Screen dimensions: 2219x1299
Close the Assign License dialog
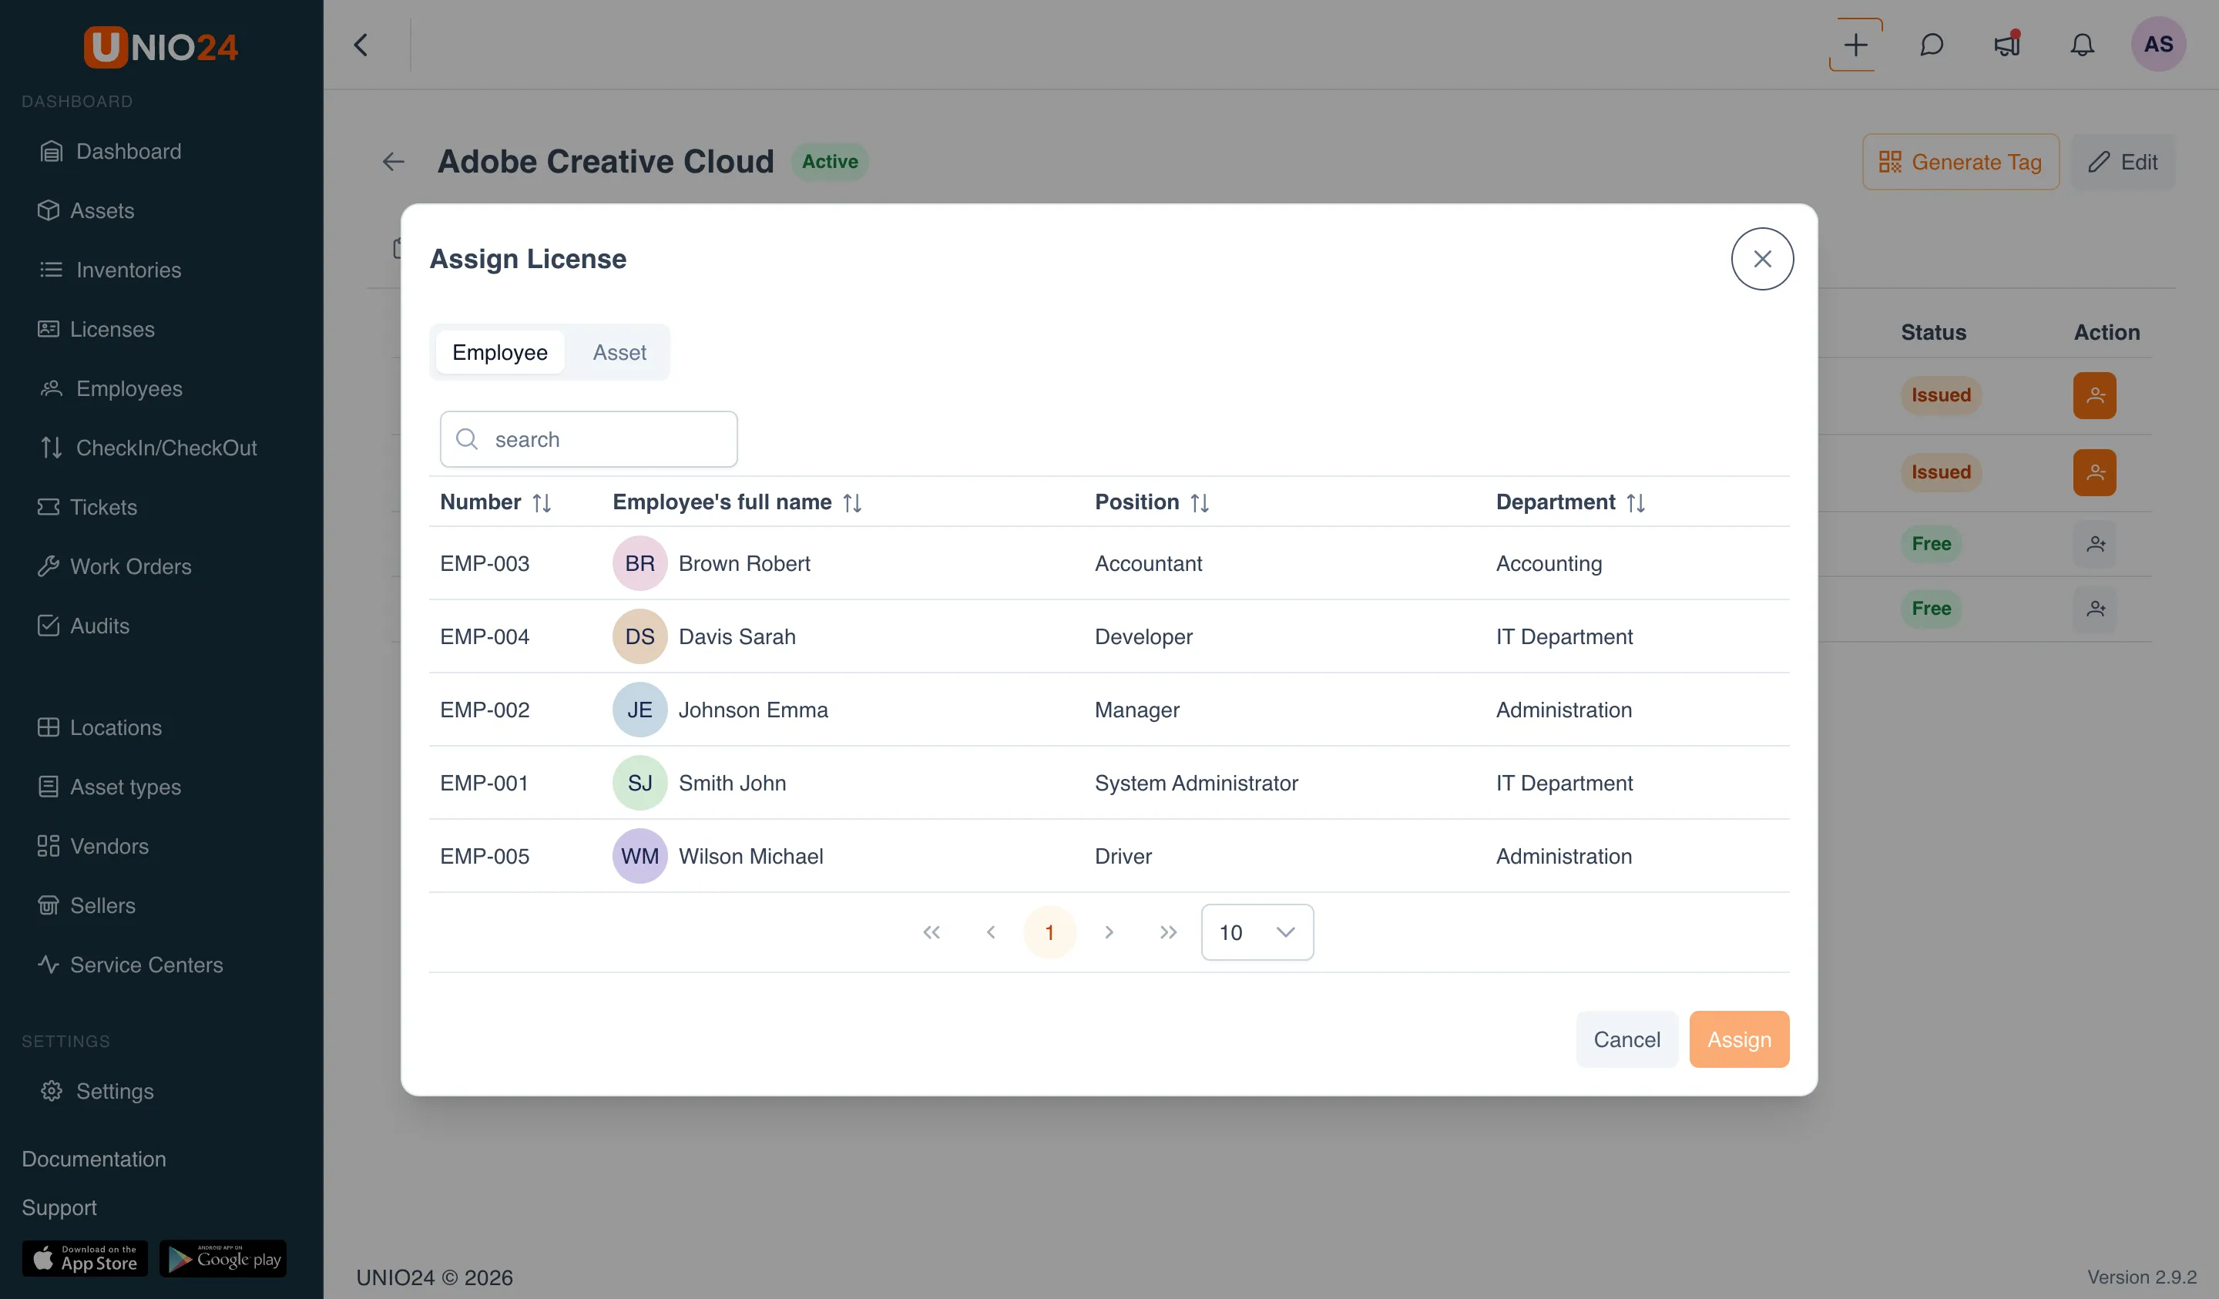click(1762, 259)
